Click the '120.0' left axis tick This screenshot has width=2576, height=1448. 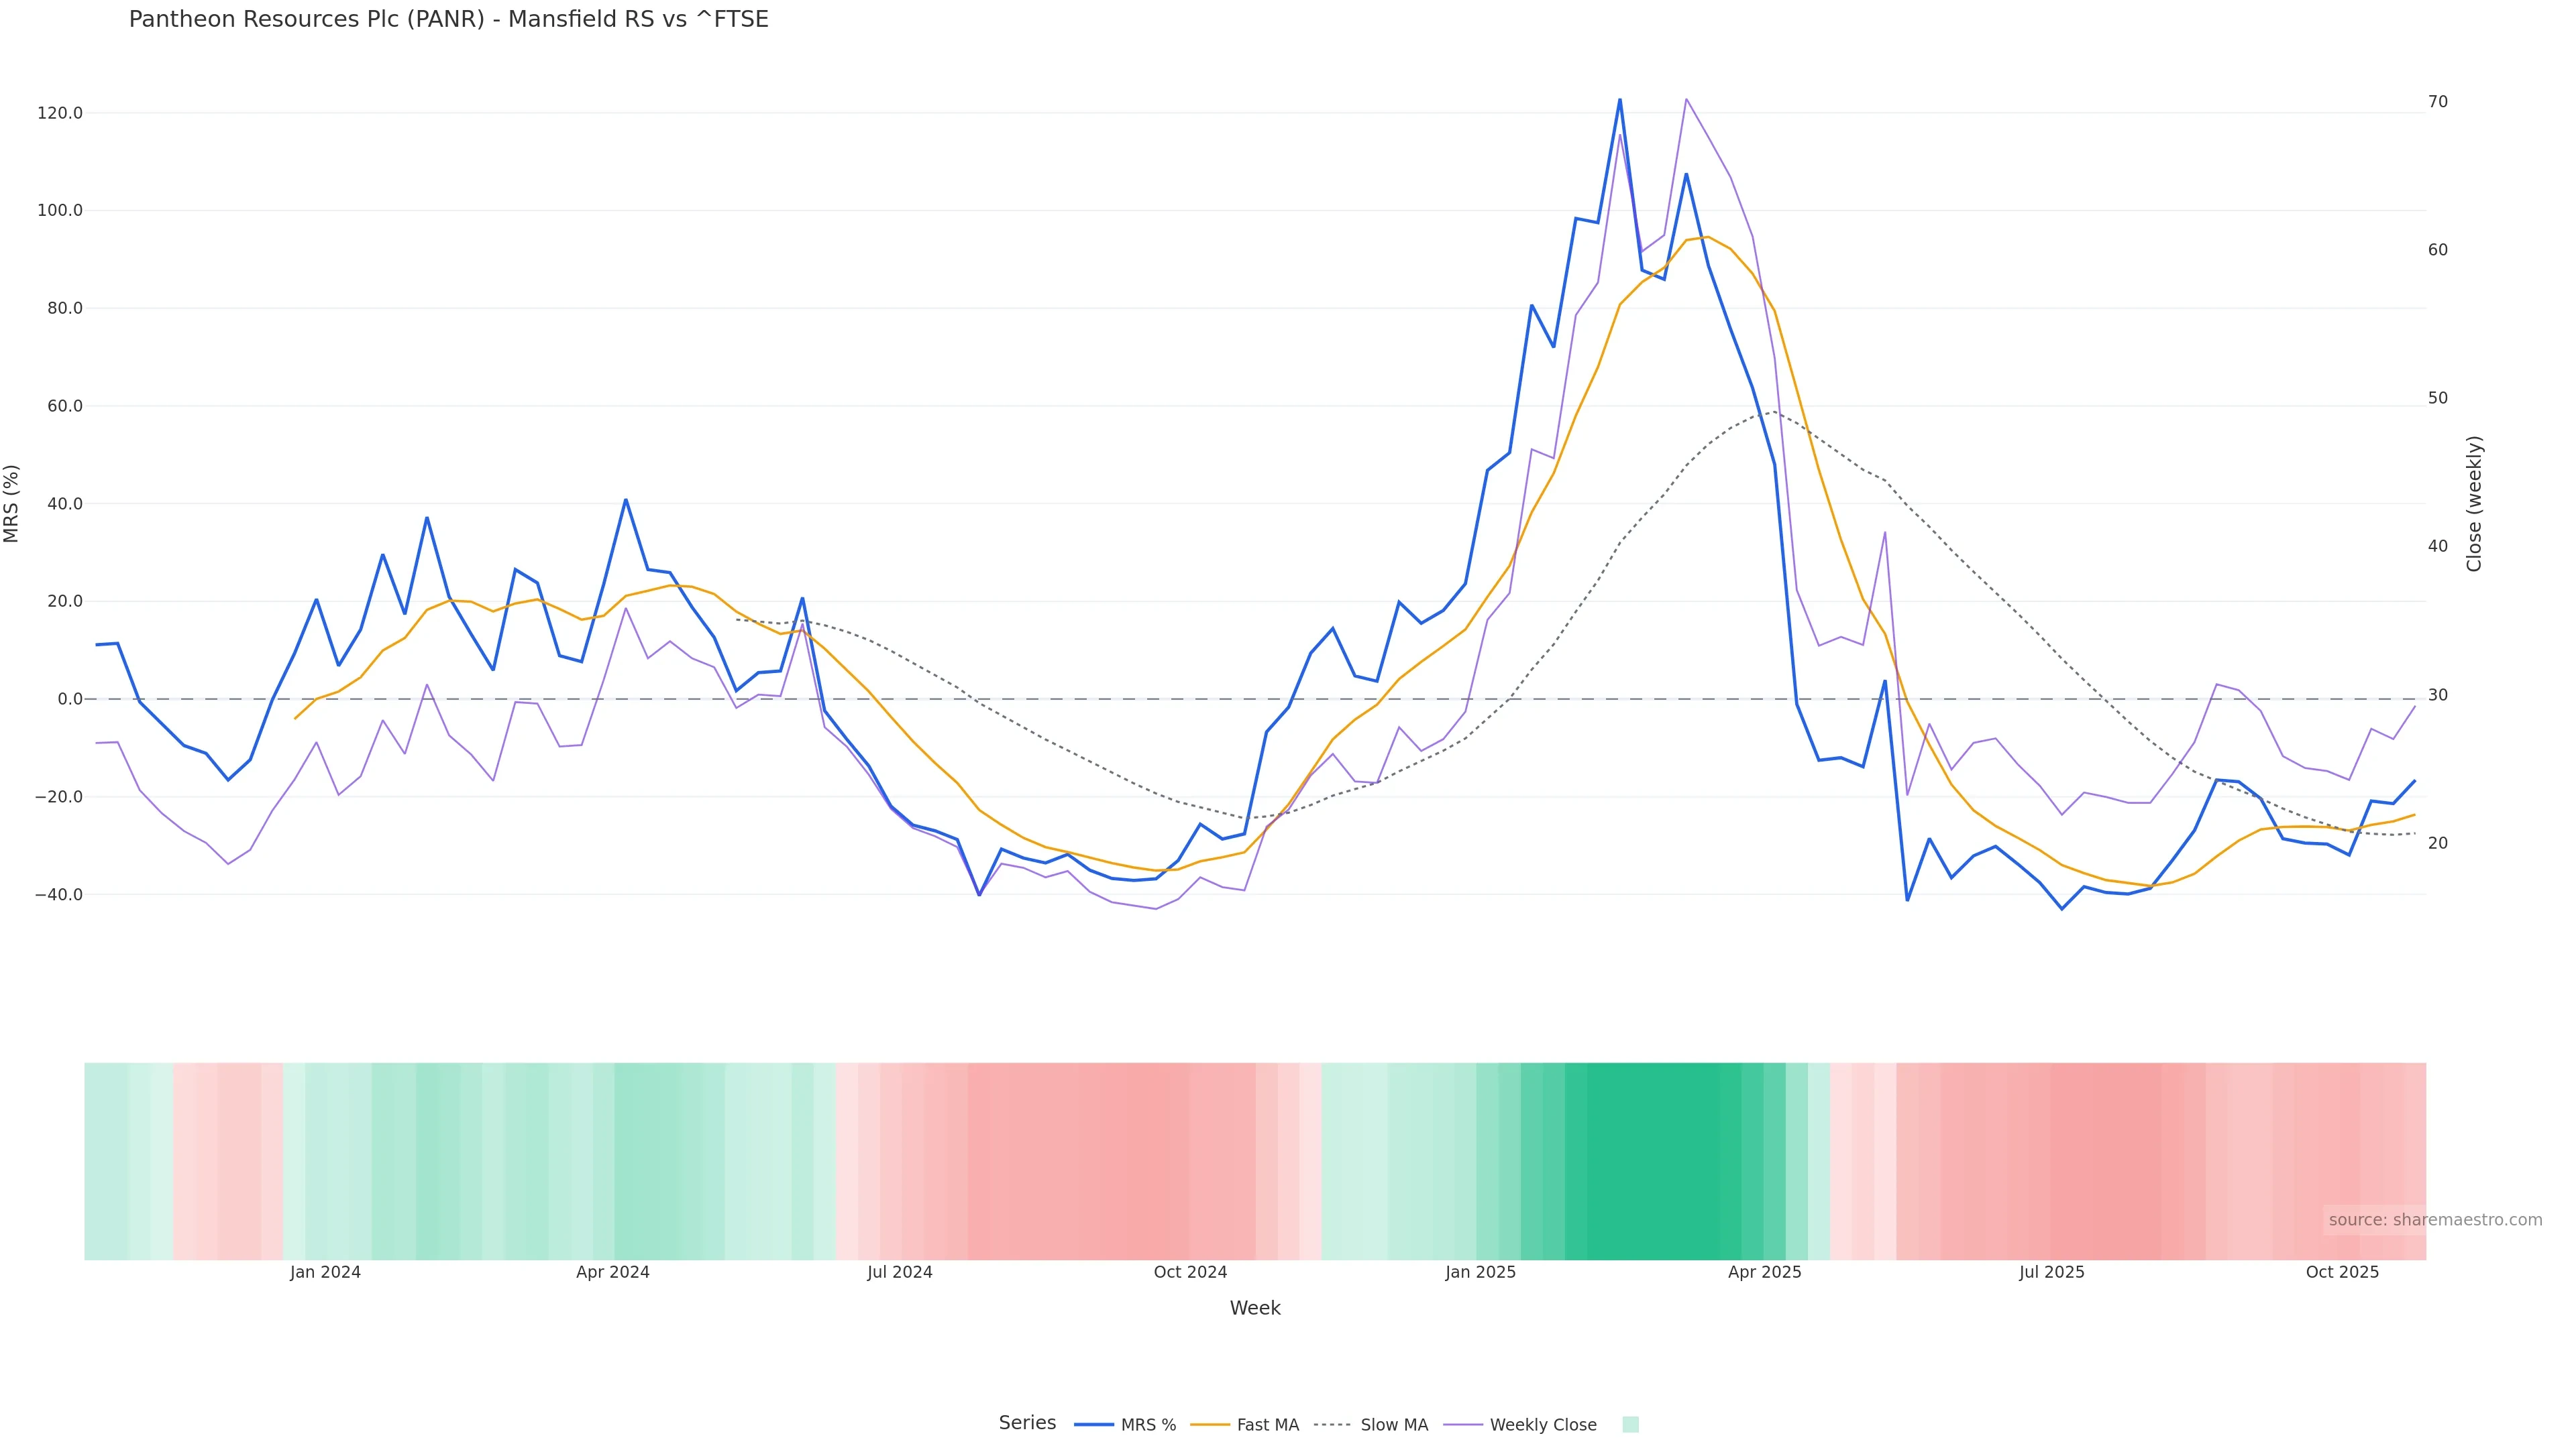60,114
